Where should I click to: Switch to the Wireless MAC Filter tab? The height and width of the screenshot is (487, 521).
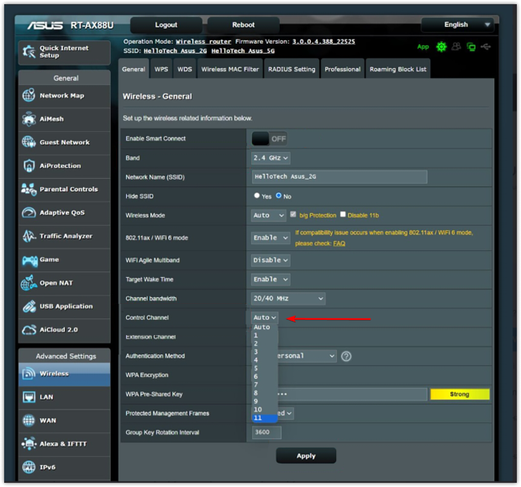(x=230, y=69)
